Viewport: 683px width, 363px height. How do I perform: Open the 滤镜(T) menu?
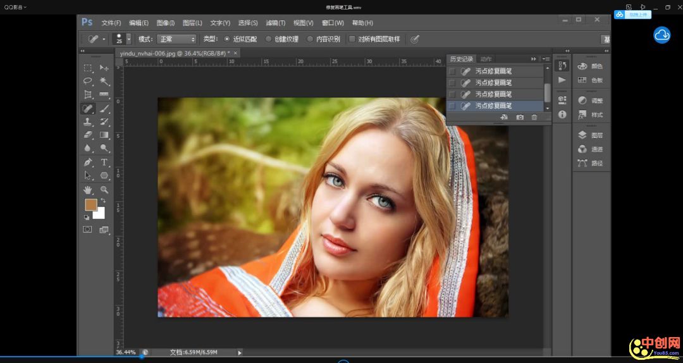click(x=274, y=23)
